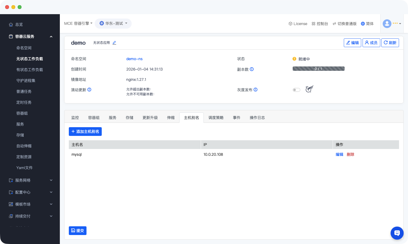Open the 华东-测试 cluster selector
This screenshot has width=408, height=244.
coord(113,23)
